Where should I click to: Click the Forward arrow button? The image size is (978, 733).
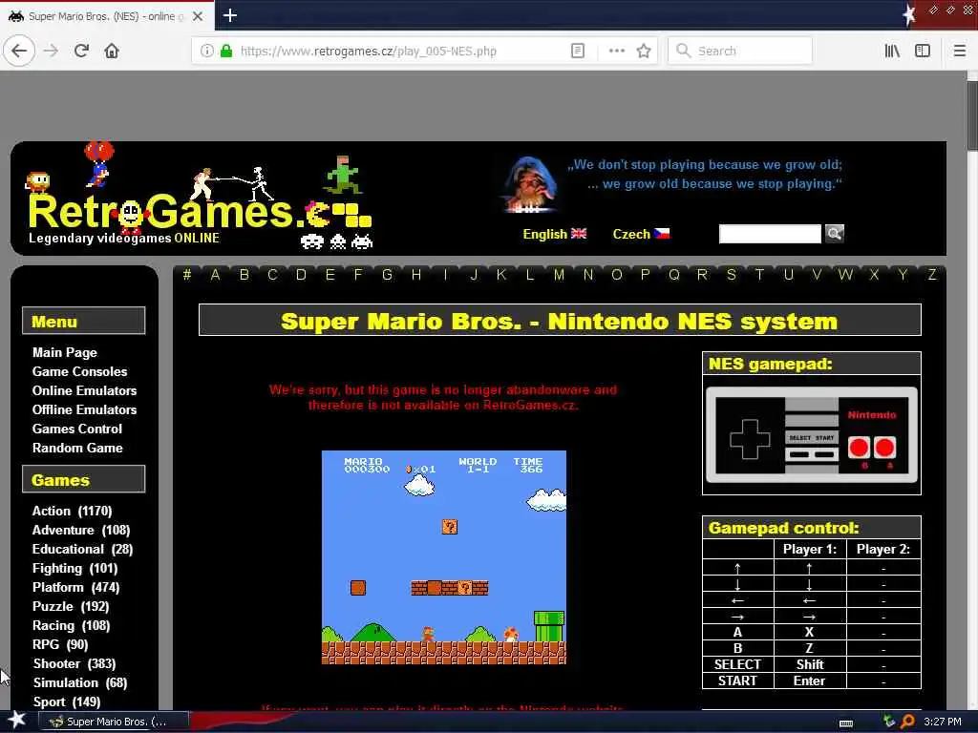pyautogui.click(x=51, y=51)
